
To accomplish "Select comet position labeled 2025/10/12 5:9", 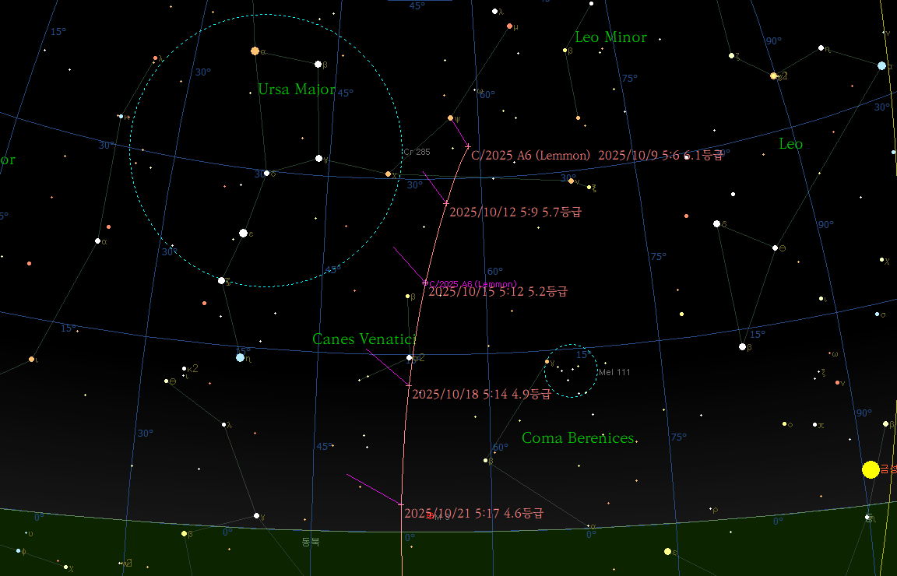I will click(x=445, y=203).
